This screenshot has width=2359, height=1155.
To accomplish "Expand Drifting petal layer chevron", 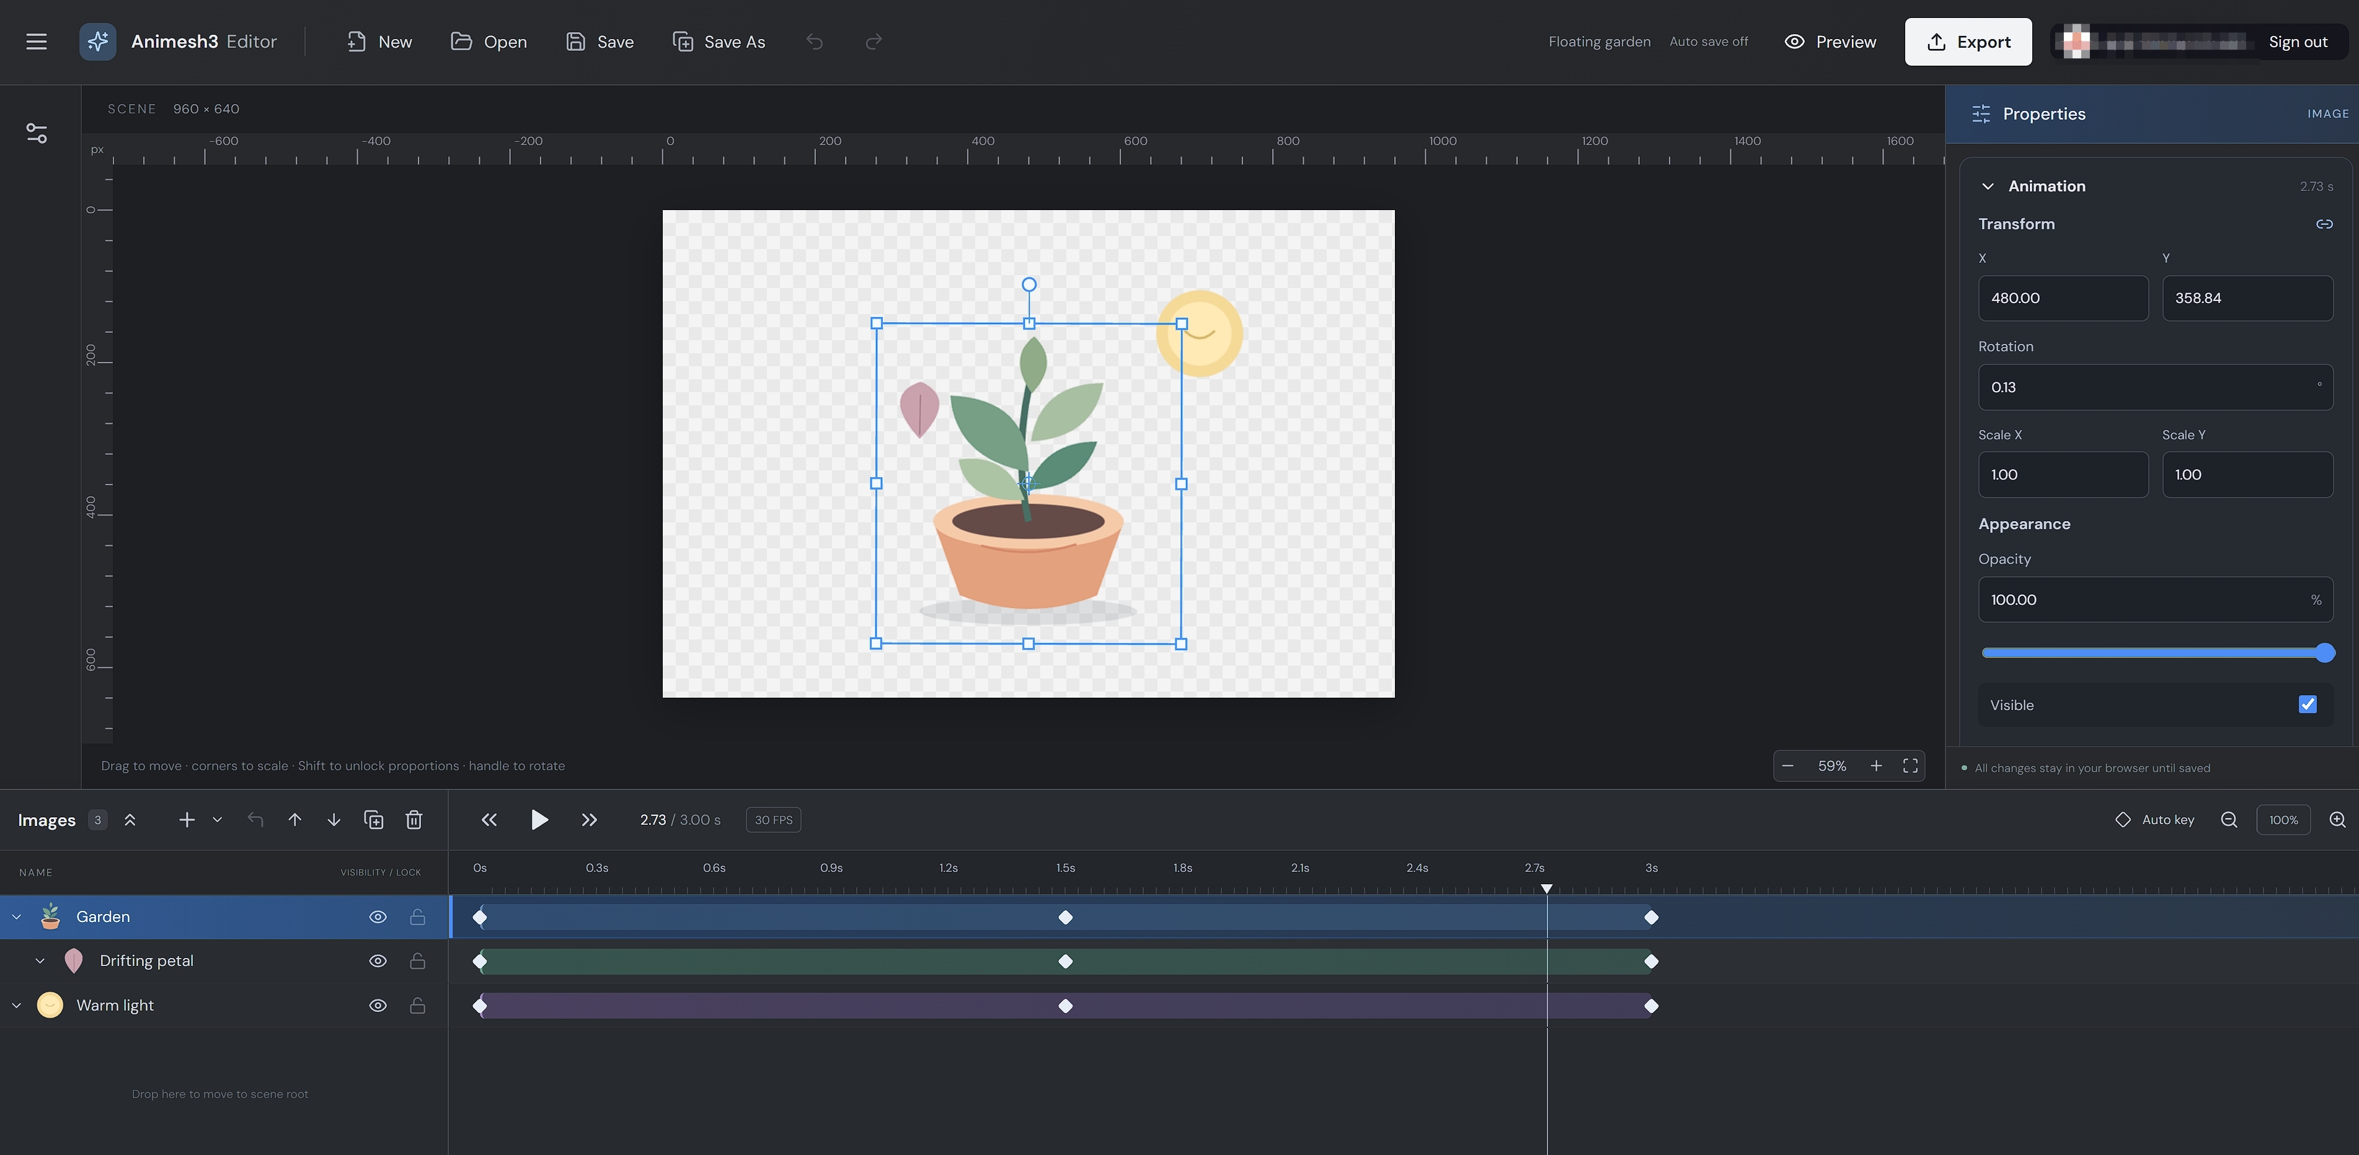I will pos(40,961).
